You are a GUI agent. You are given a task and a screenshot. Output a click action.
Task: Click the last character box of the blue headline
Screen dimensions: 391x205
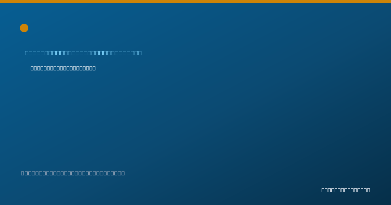coord(140,53)
